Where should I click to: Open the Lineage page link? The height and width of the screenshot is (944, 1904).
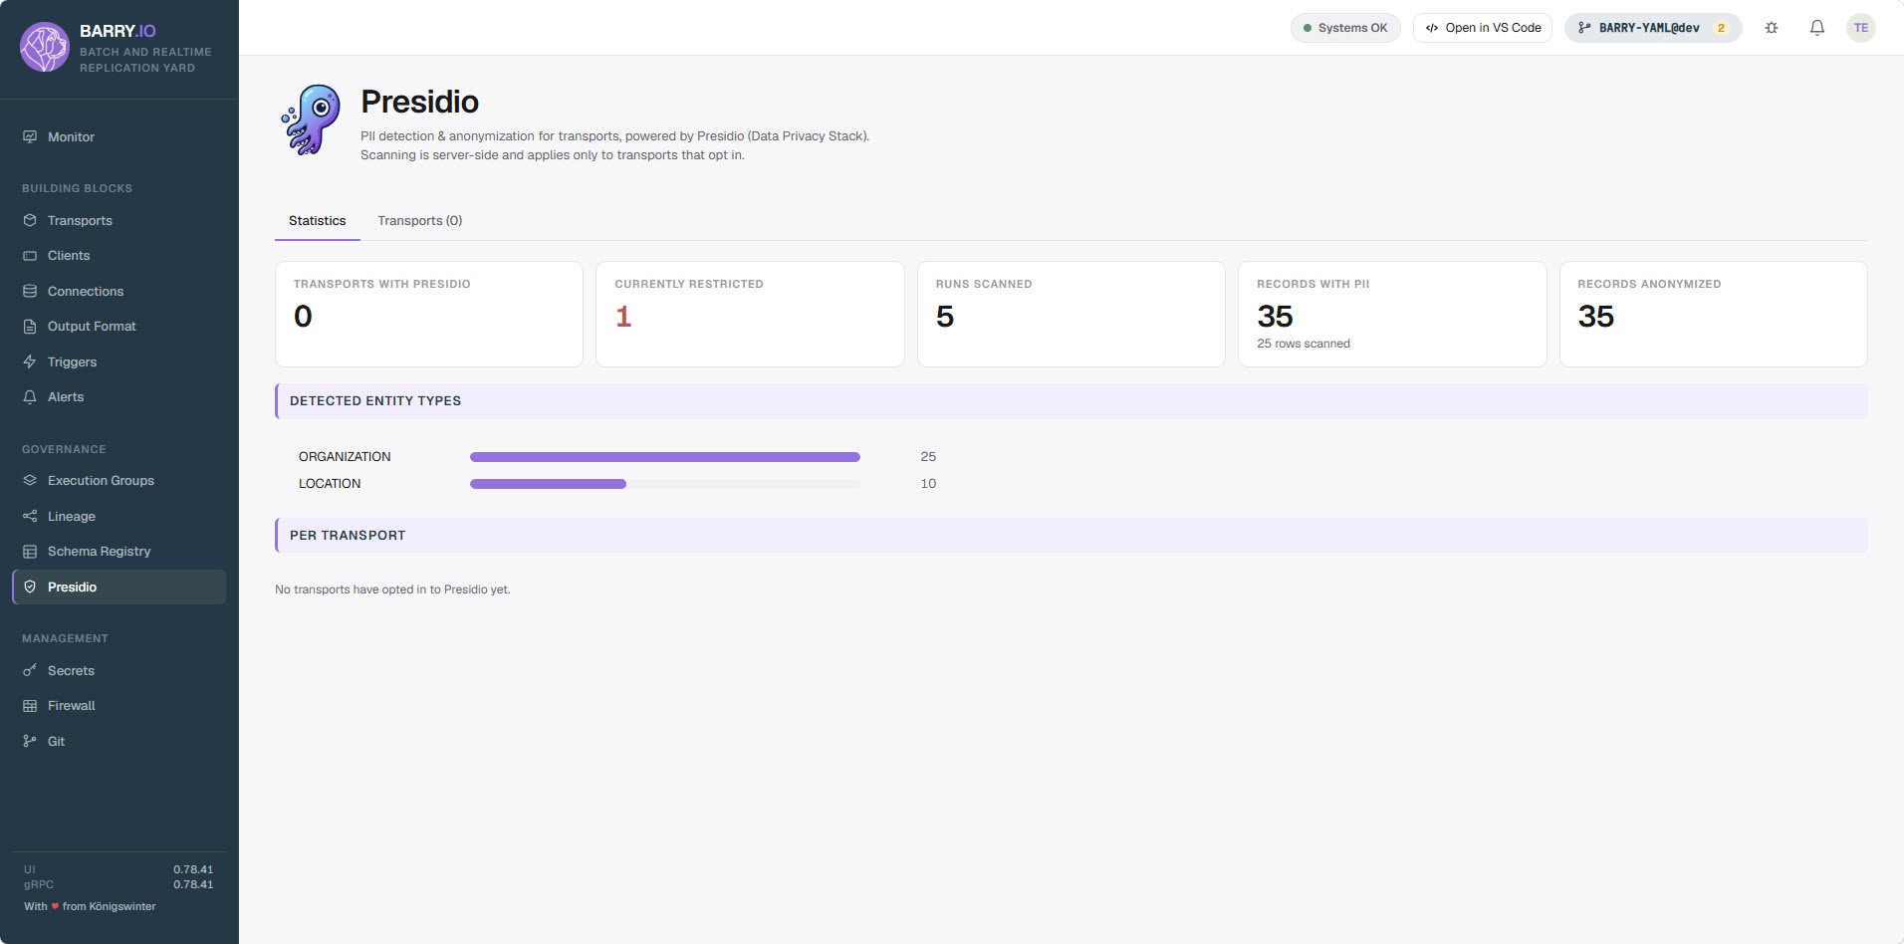pyautogui.click(x=119, y=516)
